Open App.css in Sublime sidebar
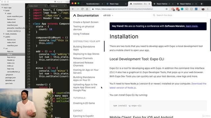Viewport: 211px width, 118px height. [x=10, y=51]
